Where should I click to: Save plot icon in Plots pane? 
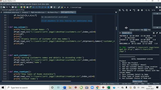[120, 10]
